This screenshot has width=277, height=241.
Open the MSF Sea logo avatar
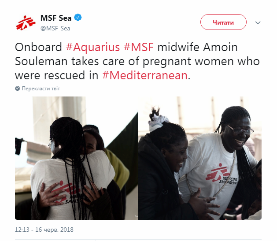(x=26, y=23)
